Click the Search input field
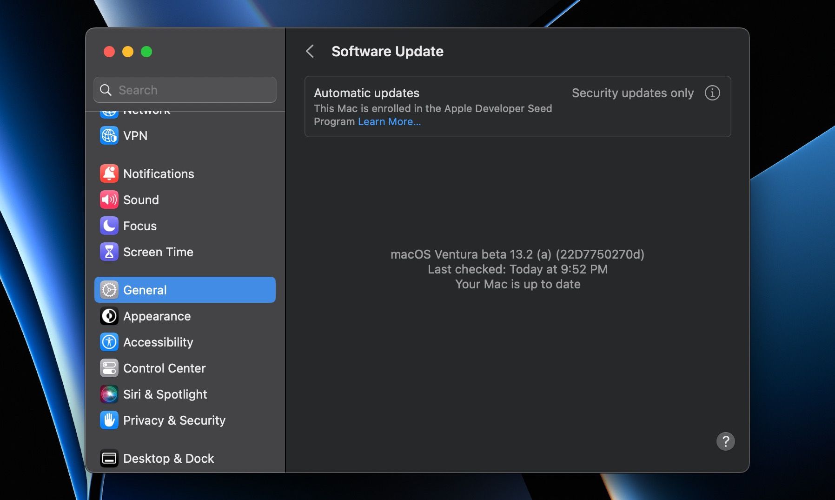This screenshot has height=500, width=835. click(185, 90)
